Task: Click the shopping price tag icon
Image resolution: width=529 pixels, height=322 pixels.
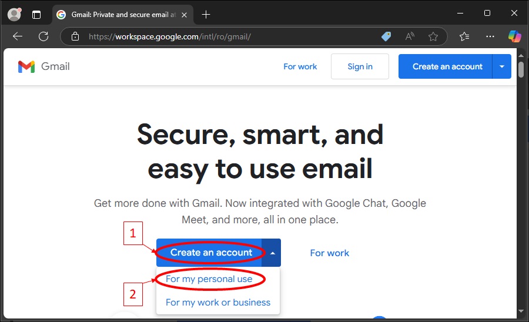Action: (x=386, y=36)
